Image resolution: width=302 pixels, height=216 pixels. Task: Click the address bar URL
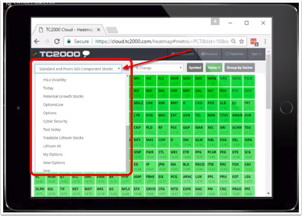pyautogui.click(x=162, y=41)
